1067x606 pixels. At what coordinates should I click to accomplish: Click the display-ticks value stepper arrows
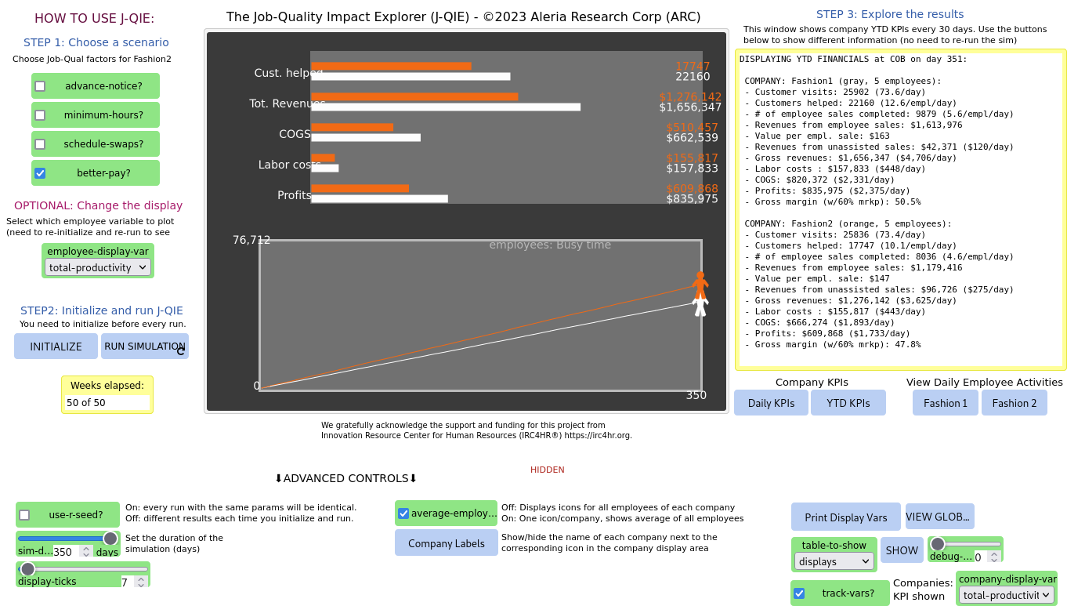coord(141,582)
